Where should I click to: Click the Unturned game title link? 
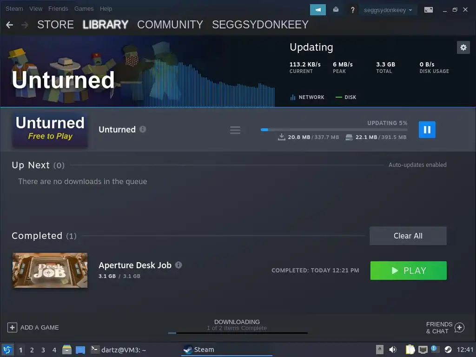click(x=117, y=130)
